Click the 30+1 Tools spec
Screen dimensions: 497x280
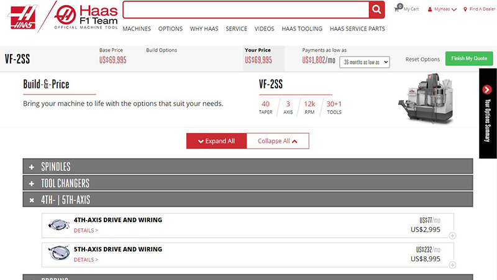334,107
